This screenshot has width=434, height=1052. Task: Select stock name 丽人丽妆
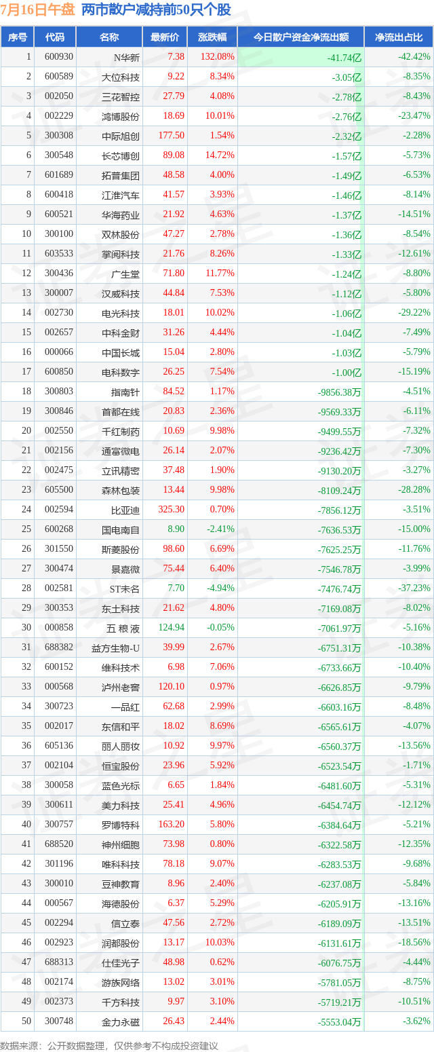tap(121, 746)
